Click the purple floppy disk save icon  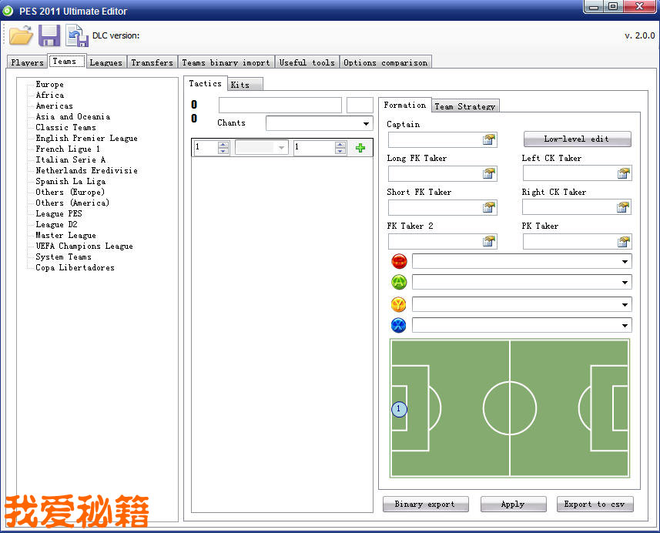point(49,35)
